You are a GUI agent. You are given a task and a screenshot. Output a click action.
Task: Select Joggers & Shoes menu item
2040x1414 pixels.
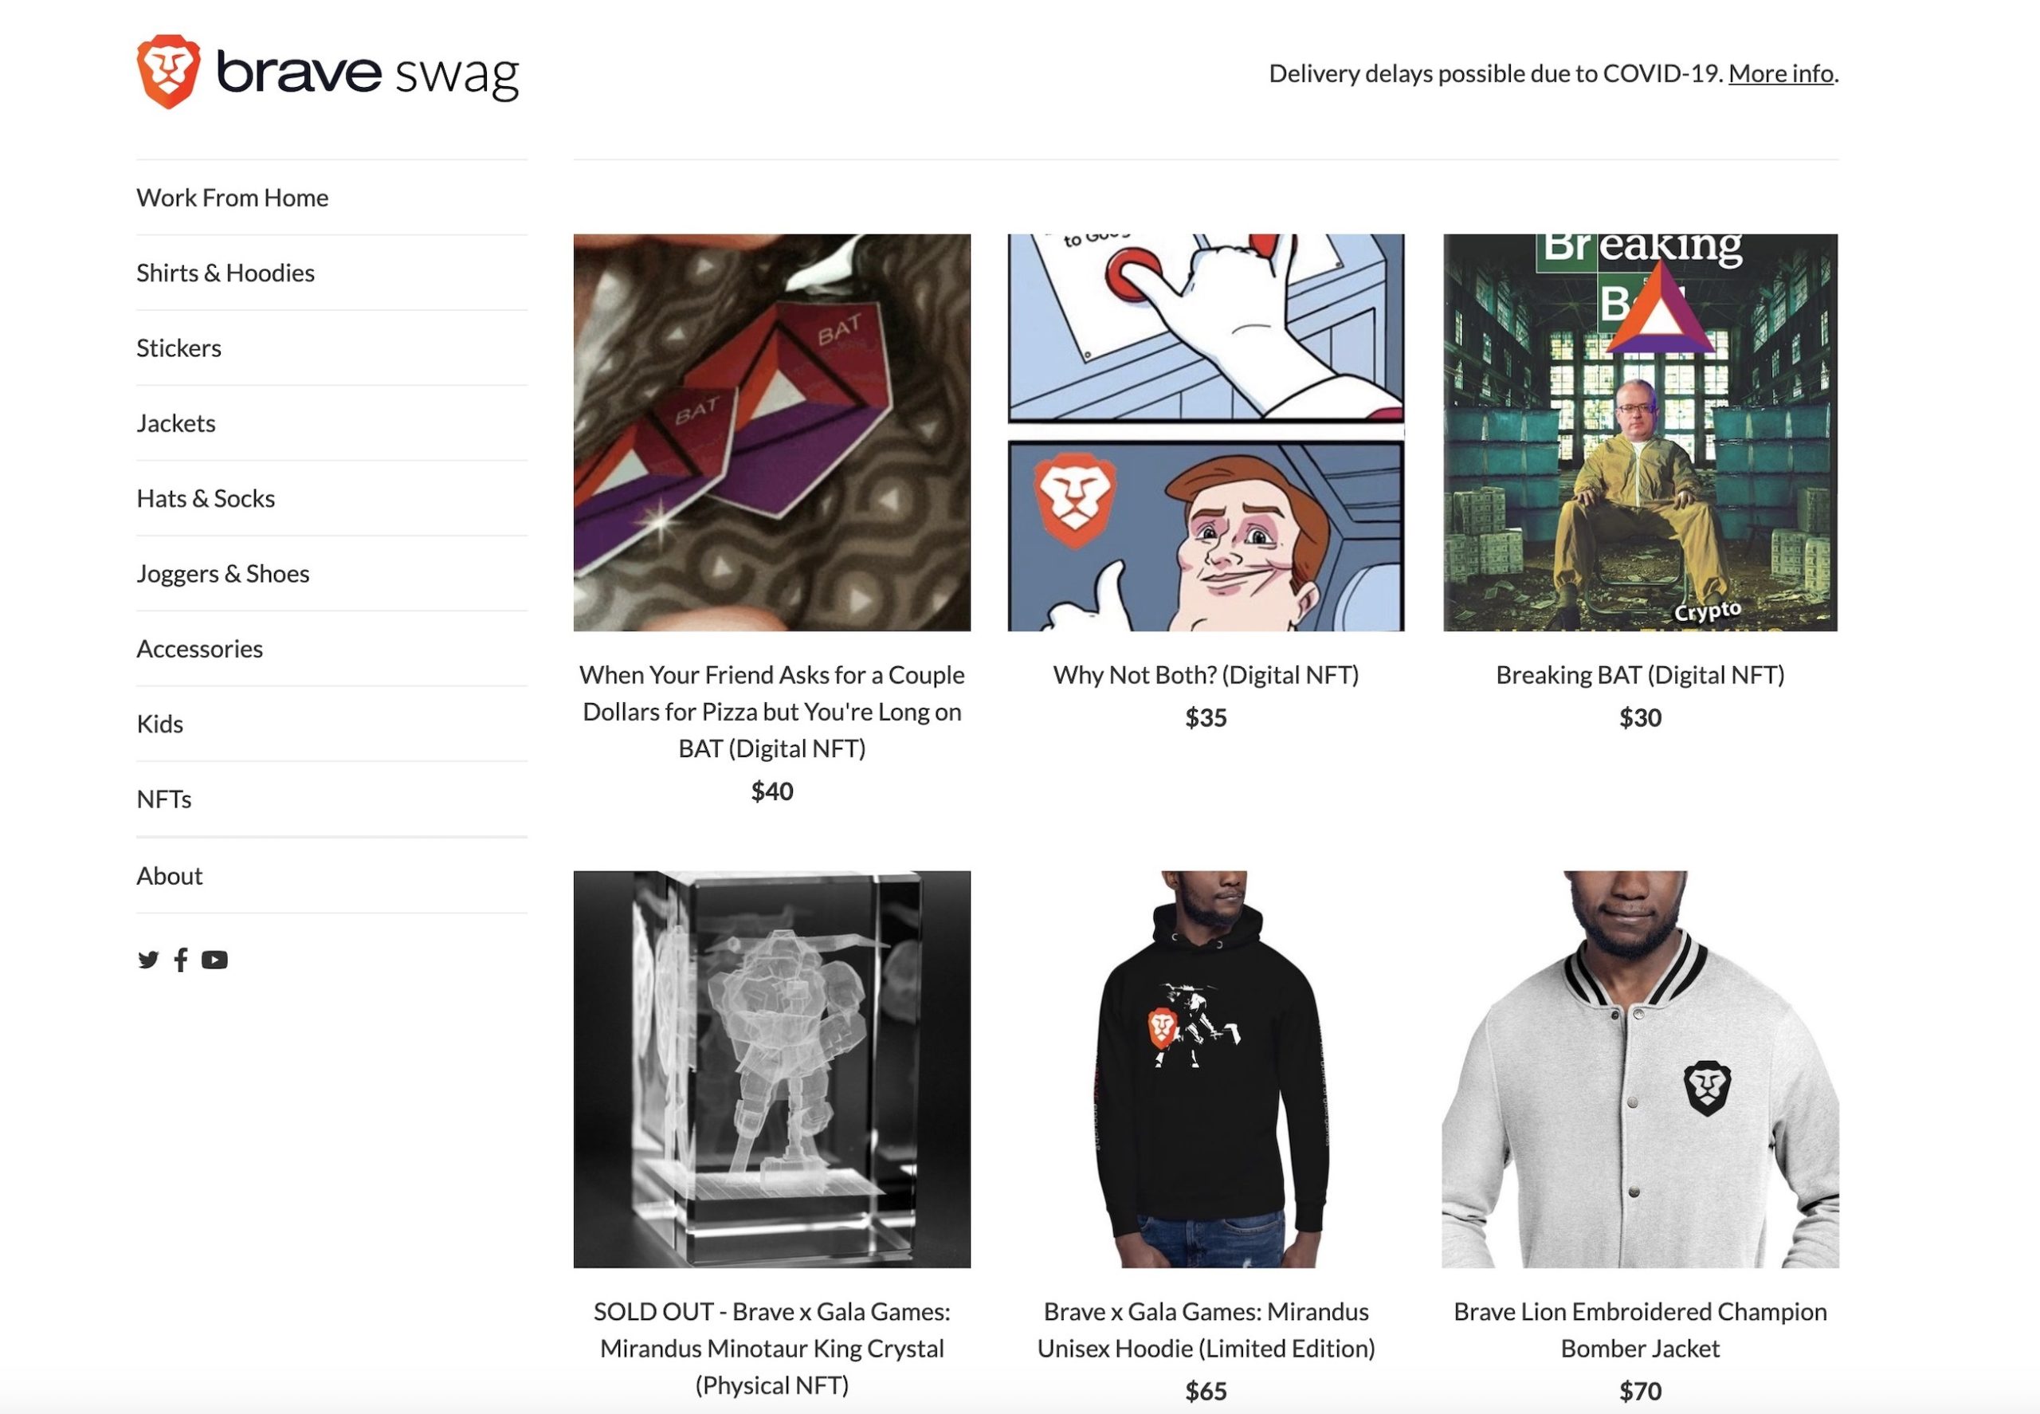(x=222, y=574)
